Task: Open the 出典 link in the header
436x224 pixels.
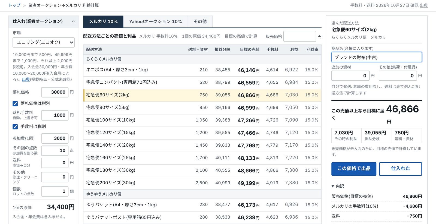Action: (x=424, y=5)
